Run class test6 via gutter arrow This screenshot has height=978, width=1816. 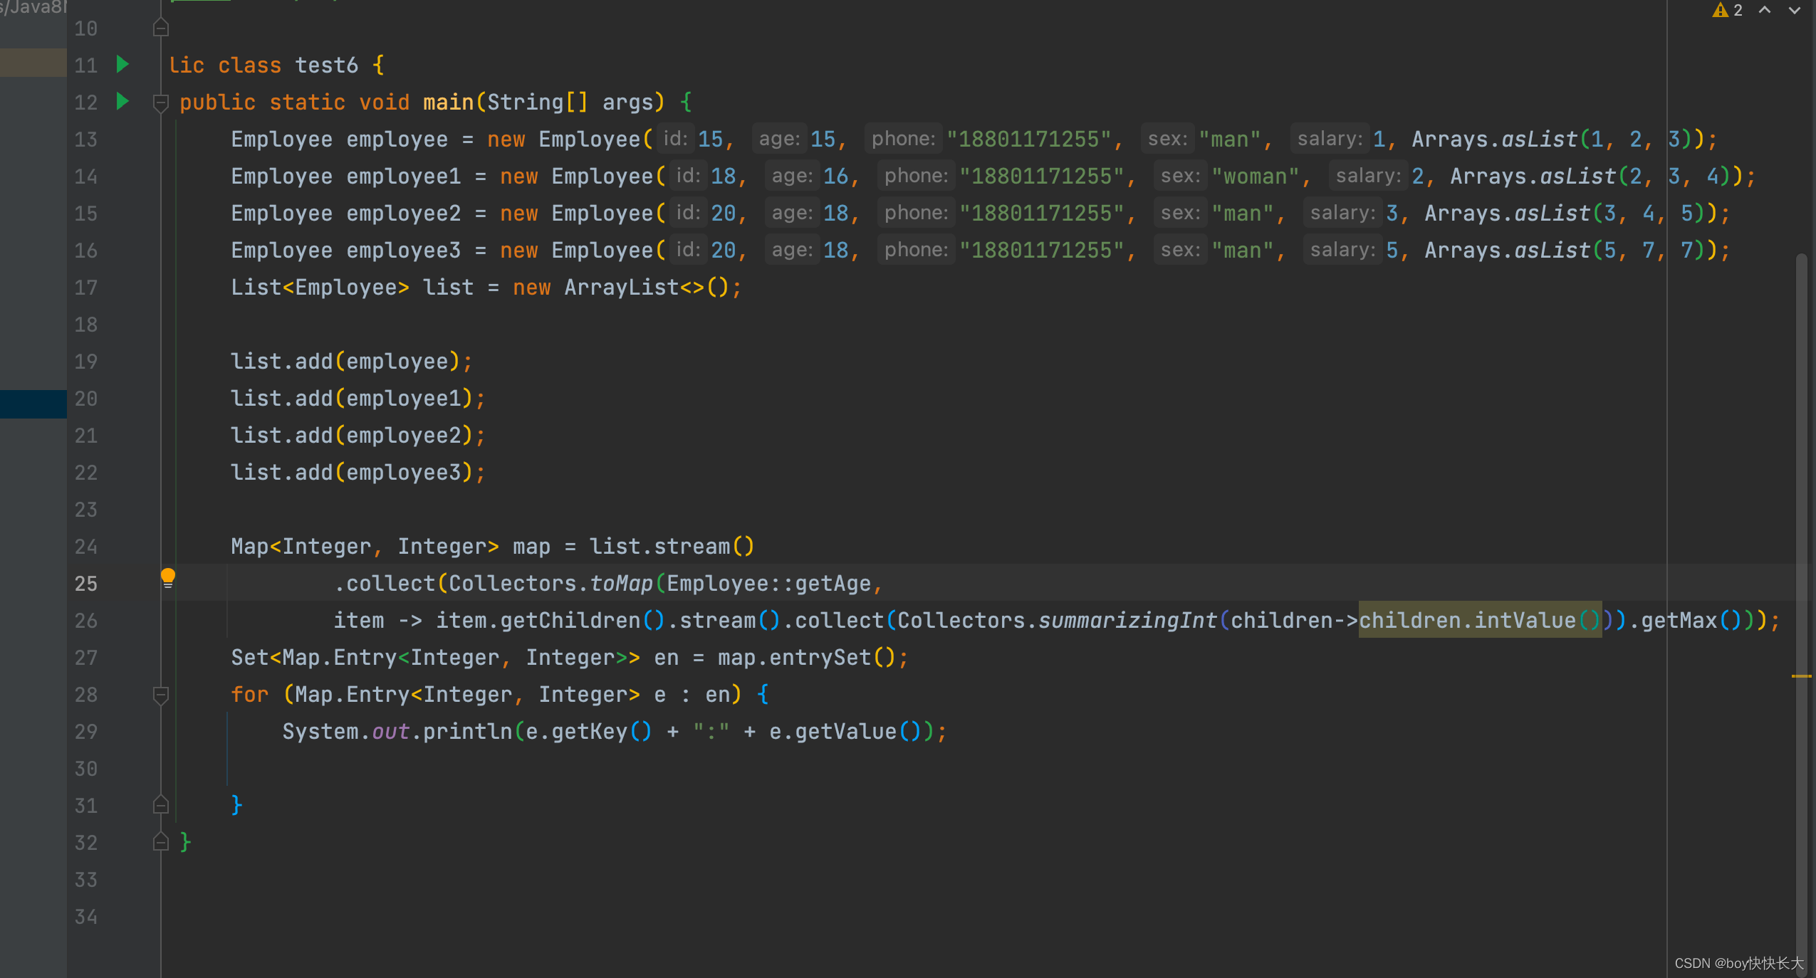pyautogui.click(x=122, y=65)
